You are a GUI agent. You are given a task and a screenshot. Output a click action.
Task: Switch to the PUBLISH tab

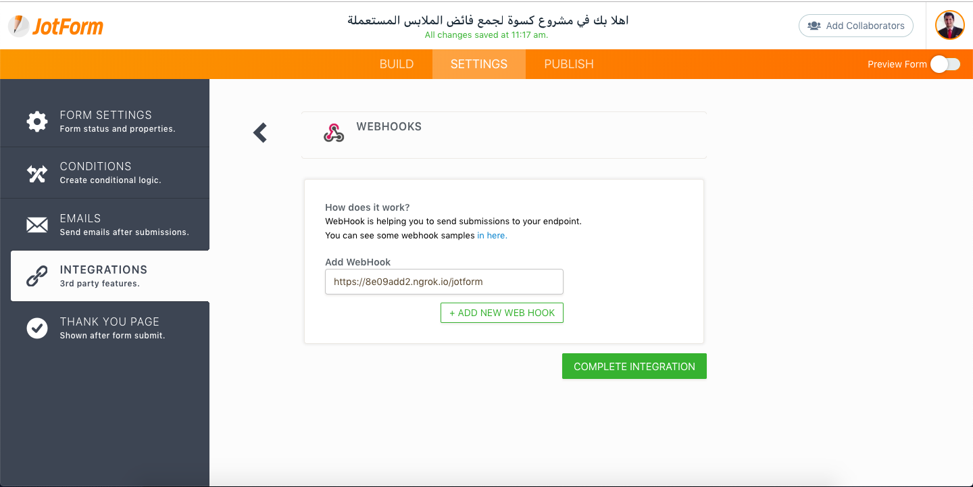click(569, 64)
